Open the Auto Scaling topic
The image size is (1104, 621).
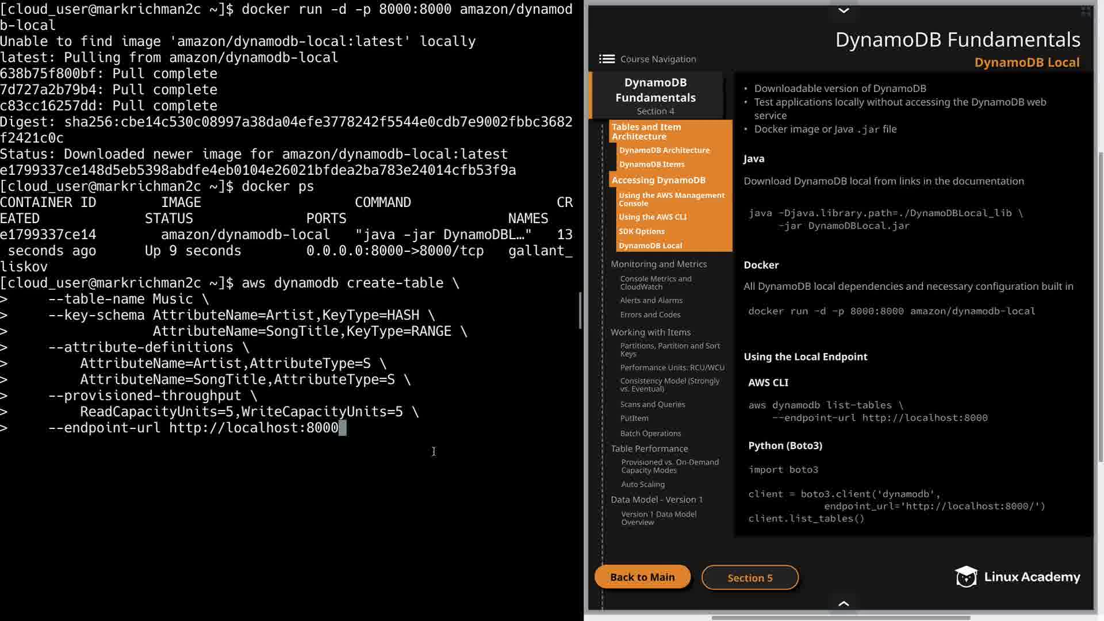(643, 484)
